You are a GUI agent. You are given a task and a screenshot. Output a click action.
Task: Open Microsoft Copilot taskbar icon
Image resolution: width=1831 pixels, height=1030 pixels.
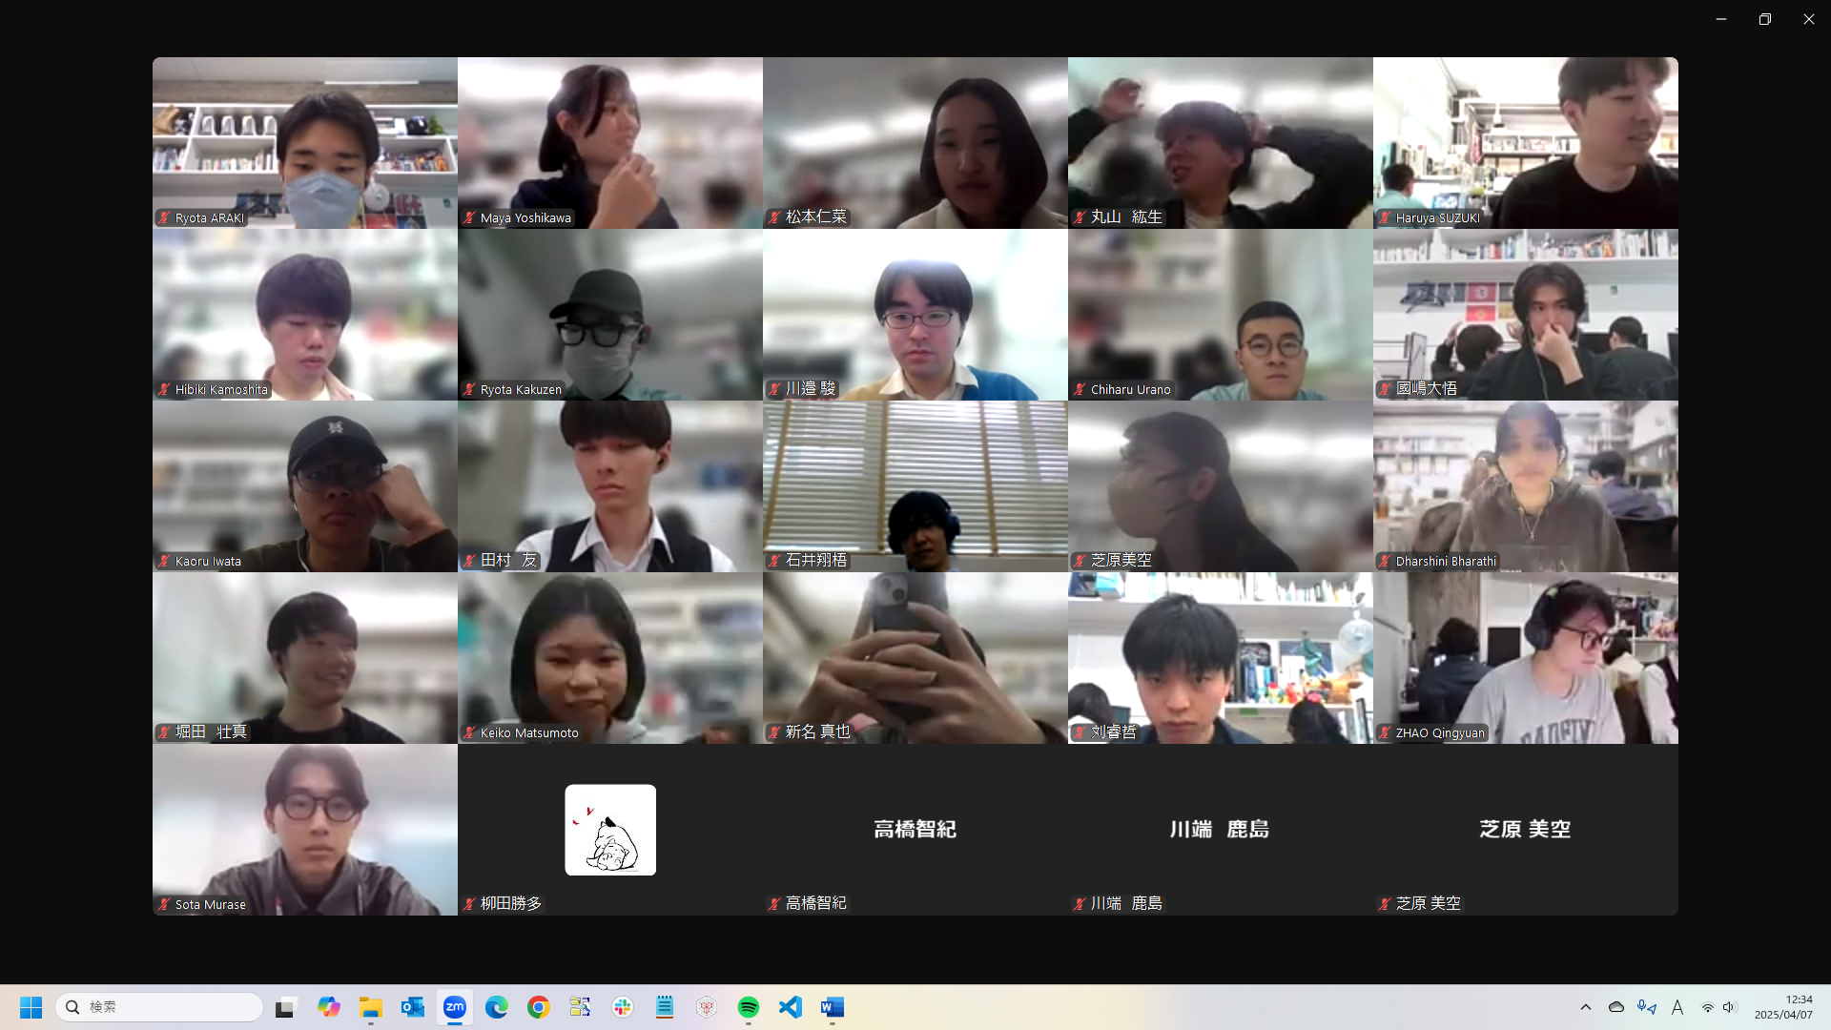point(329,1007)
